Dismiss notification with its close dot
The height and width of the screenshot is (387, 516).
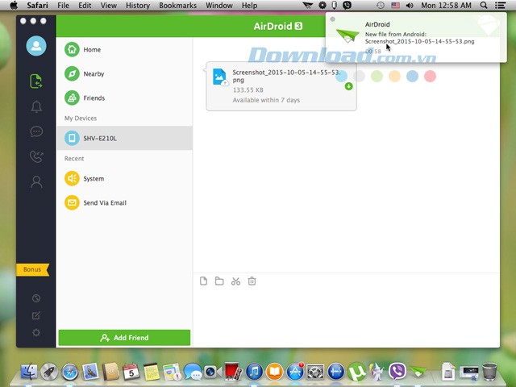tap(332, 19)
